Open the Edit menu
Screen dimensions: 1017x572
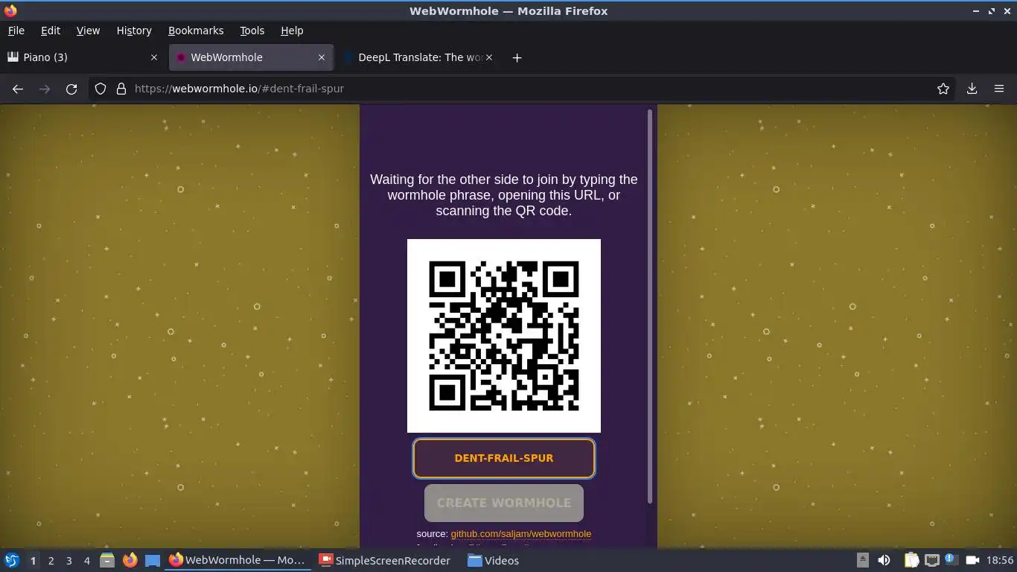point(51,31)
